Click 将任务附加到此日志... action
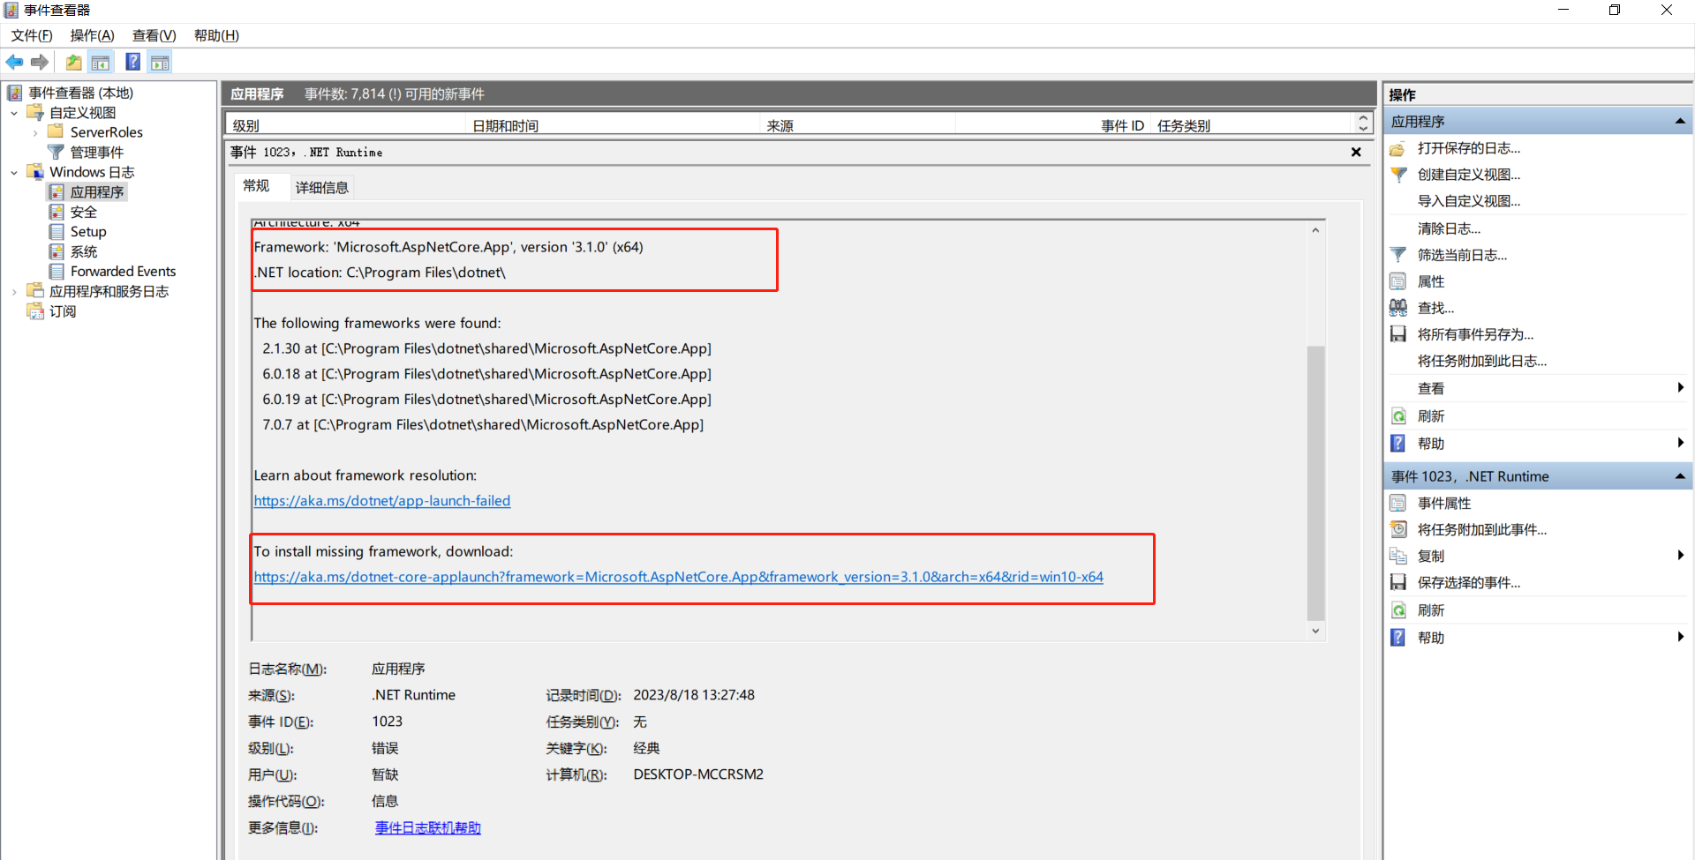1695x860 pixels. pos(1482,361)
